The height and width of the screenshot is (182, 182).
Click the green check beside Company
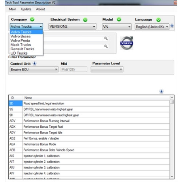[x=32, y=19]
